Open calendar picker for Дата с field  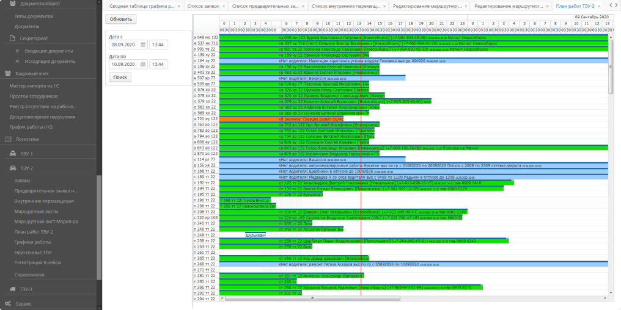(x=143, y=45)
